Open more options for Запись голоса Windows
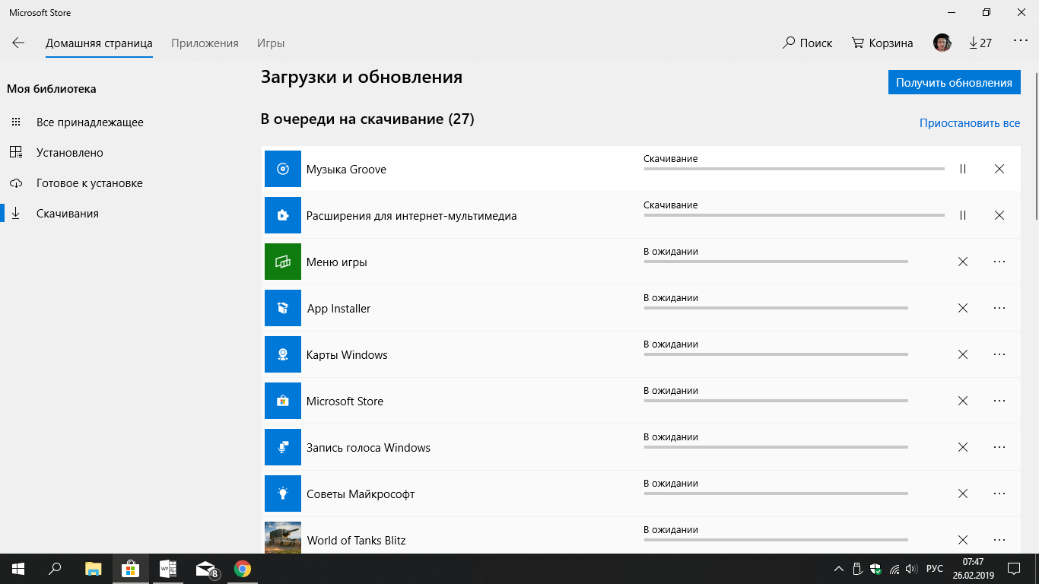The image size is (1039, 584). (999, 447)
